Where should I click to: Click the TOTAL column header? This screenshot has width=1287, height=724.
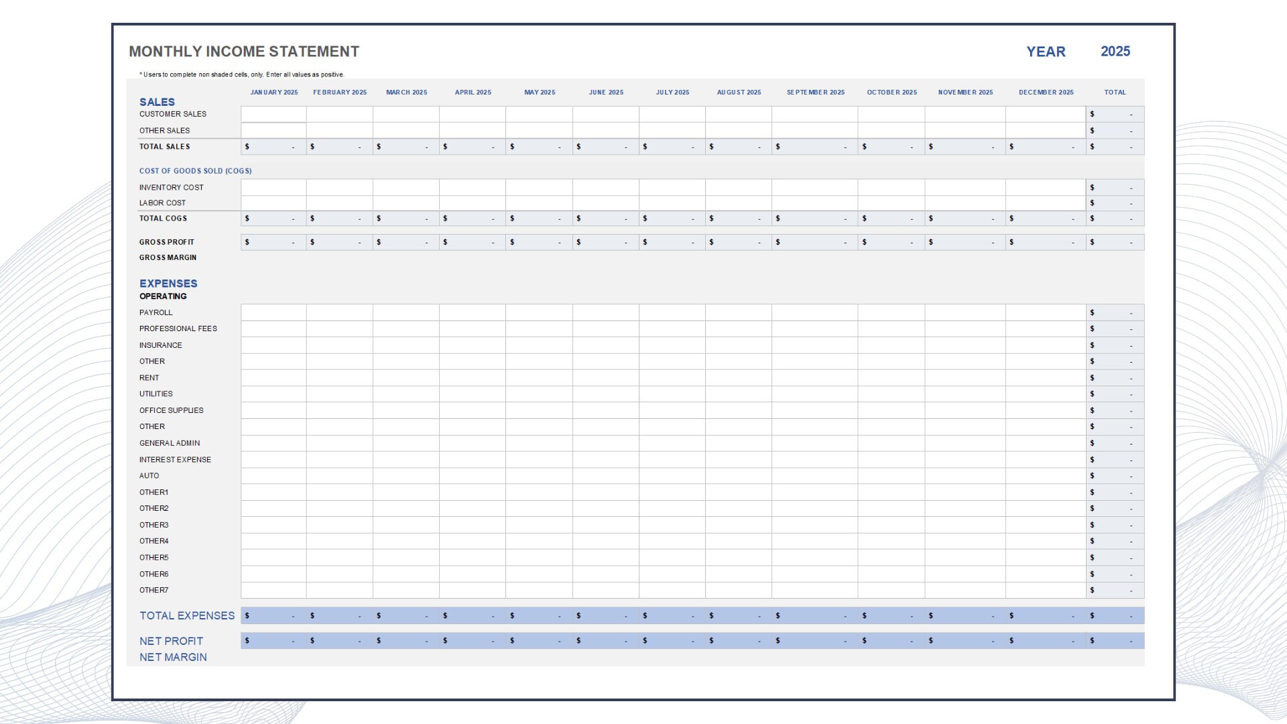(1115, 93)
